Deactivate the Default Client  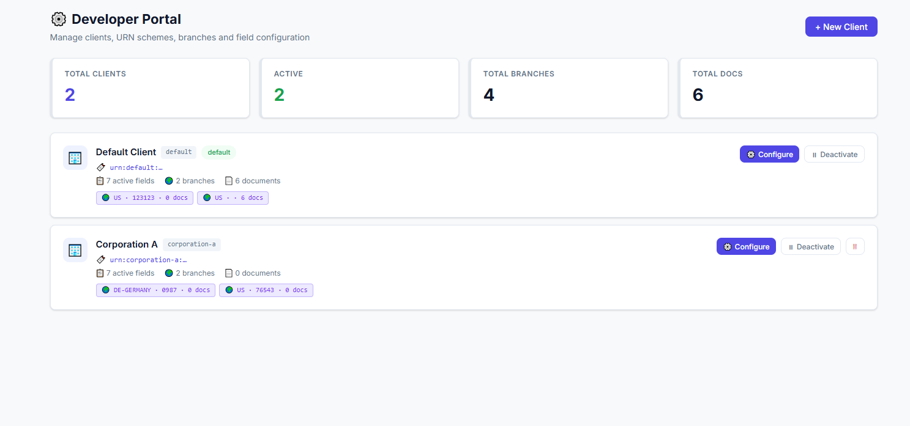click(x=834, y=154)
